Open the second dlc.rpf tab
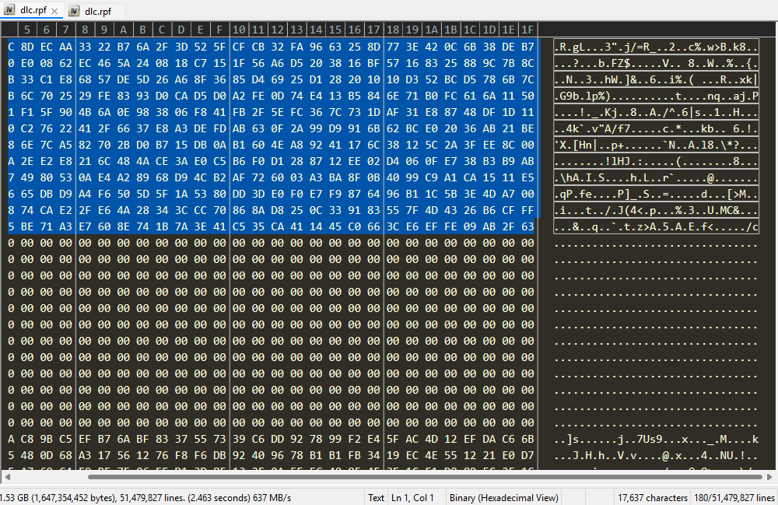Viewport: 778px width, 505px height. point(96,11)
